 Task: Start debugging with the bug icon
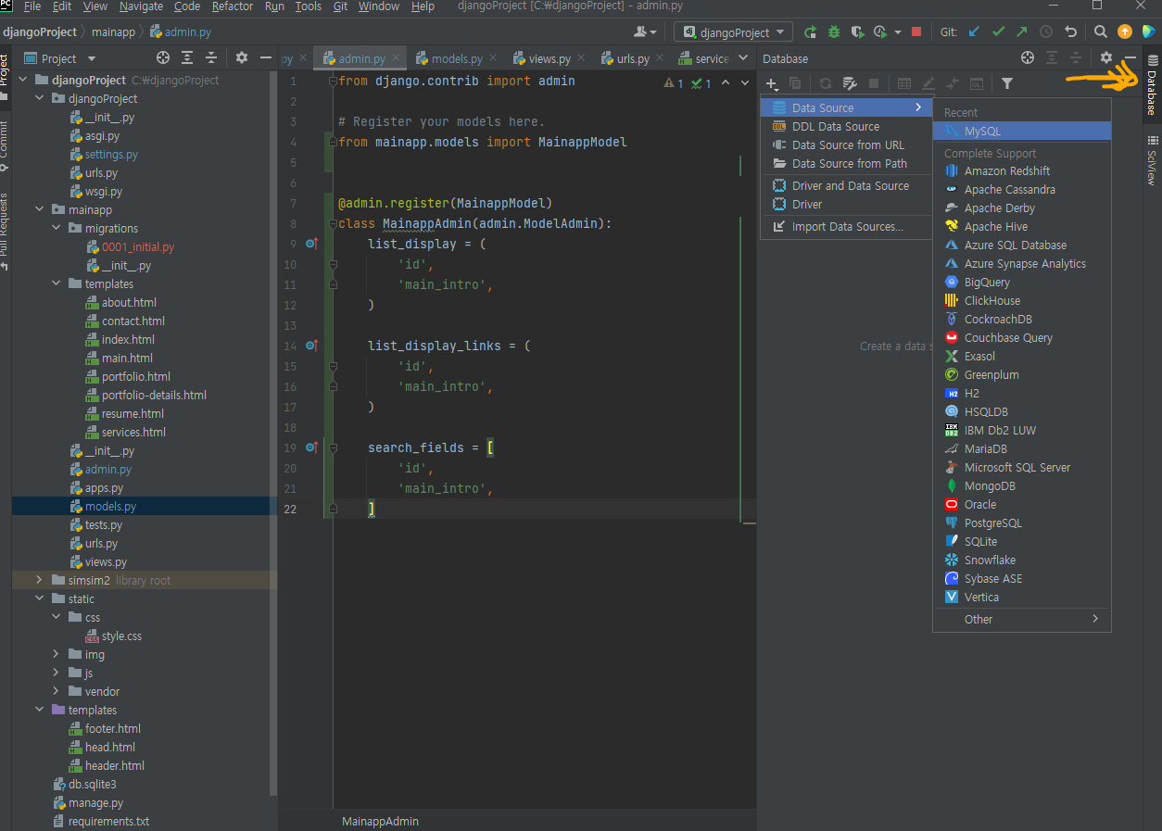click(834, 32)
